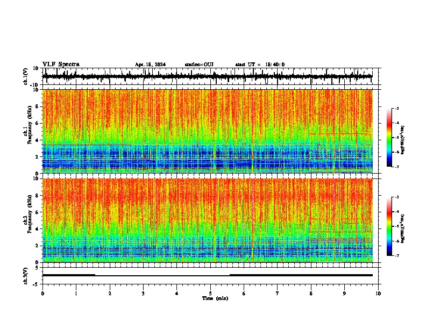
Task: Click the "8" tick on the time axis
Action: [x=311, y=294]
